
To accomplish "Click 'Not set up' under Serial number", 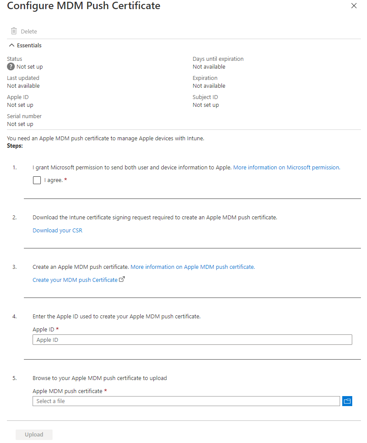I will tap(20, 124).
